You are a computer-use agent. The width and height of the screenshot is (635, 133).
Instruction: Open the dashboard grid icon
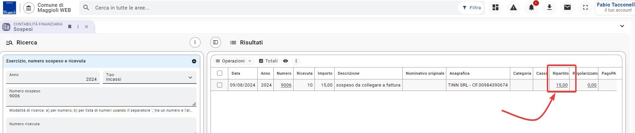coord(496,7)
